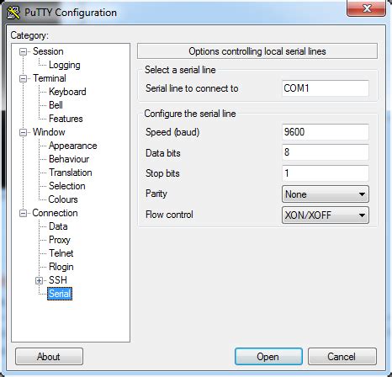Select the Connection category

pyautogui.click(x=55, y=213)
